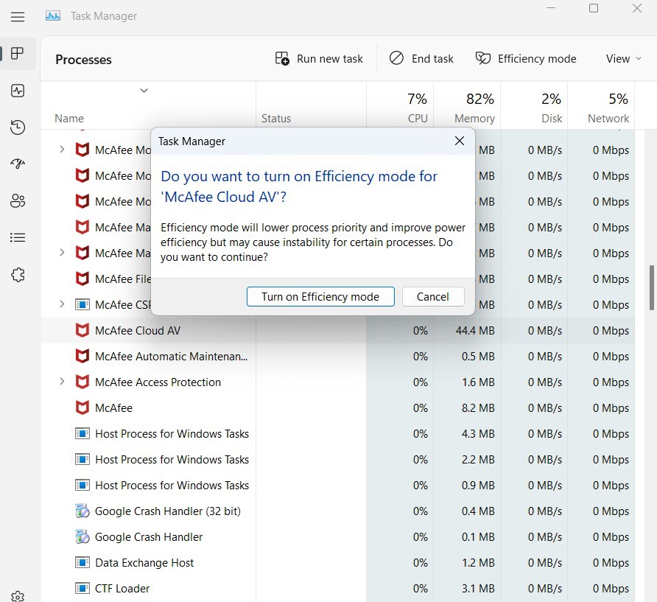Click End task in the toolbar

(421, 59)
